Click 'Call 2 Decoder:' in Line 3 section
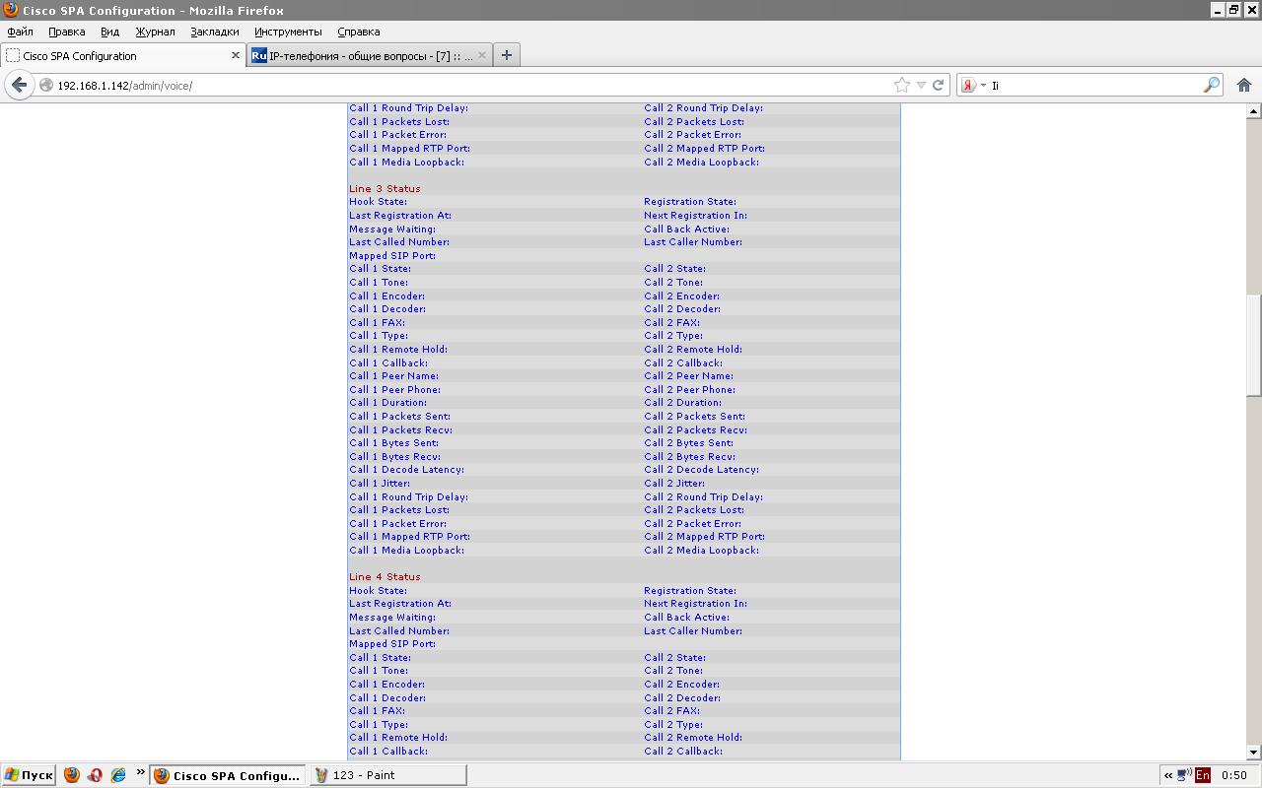Viewport: 1262px width, 788px height. tap(682, 309)
